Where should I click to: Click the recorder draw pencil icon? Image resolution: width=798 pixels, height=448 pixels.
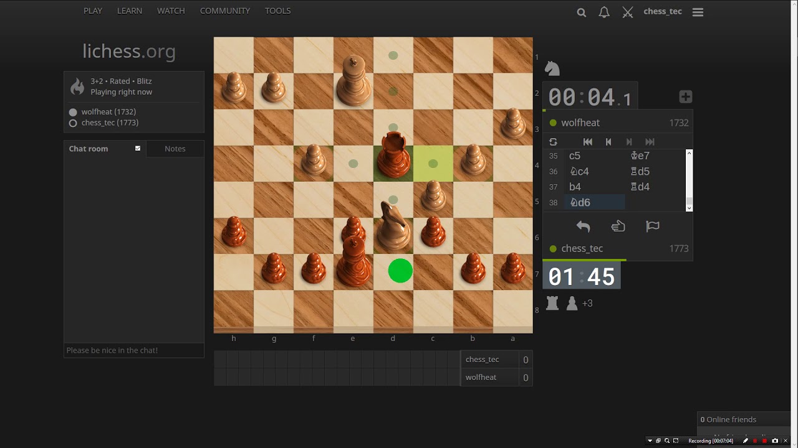point(746,441)
